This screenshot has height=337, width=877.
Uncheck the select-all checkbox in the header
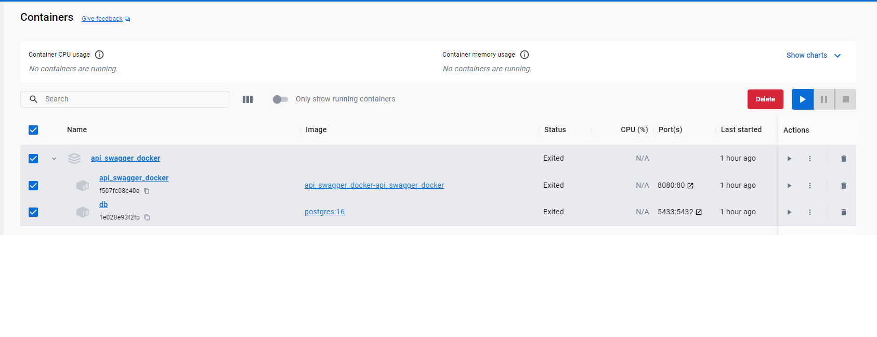click(33, 130)
